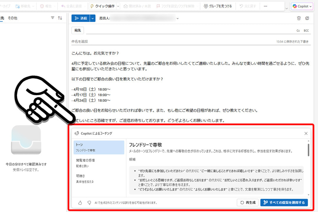Click the 再生成 regenerate button
The height and width of the screenshot is (212, 318).
click(248, 202)
